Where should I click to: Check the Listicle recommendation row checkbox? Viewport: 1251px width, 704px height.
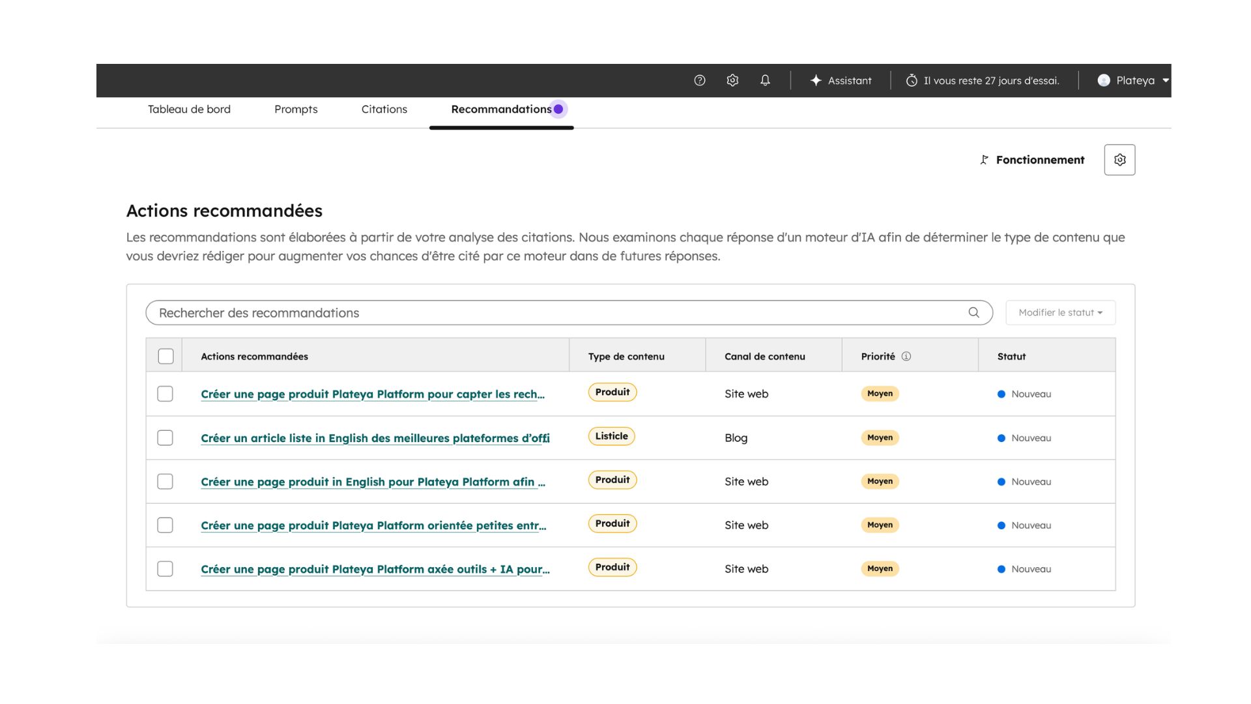point(165,438)
